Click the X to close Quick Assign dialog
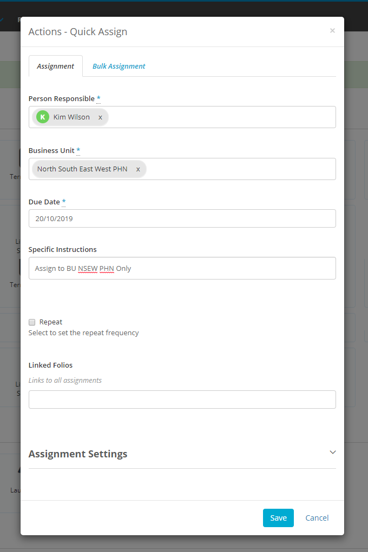The width and height of the screenshot is (368, 552). tap(332, 30)
